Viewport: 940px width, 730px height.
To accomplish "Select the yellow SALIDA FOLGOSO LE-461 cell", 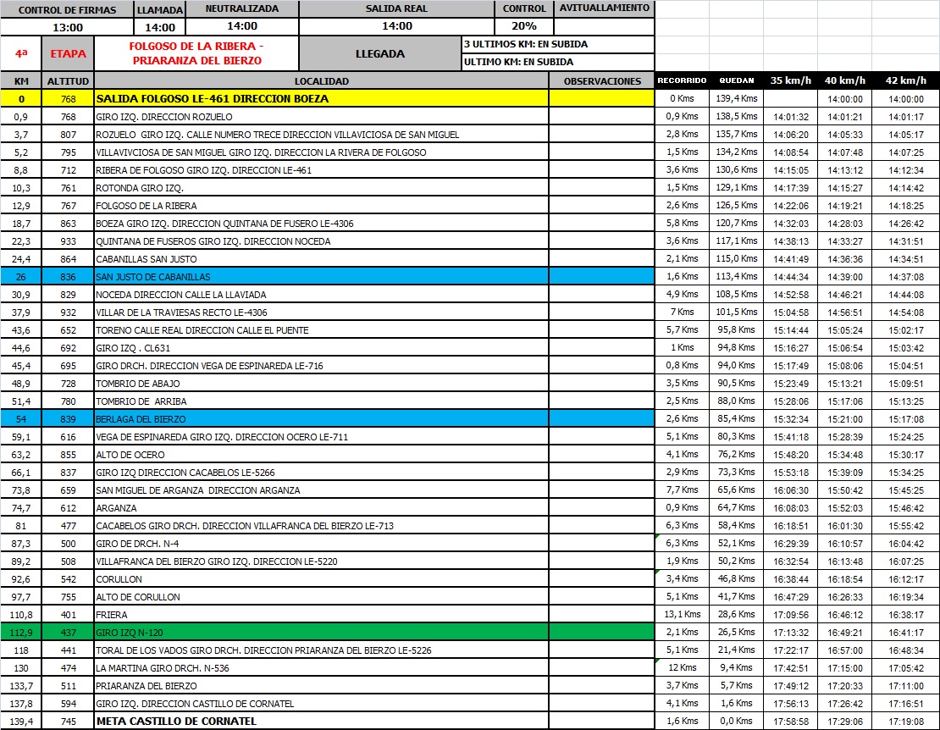I will coord(320,99).
